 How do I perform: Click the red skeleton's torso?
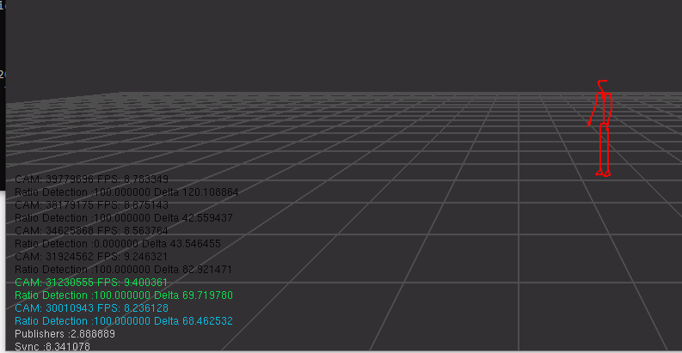[605, 107]
